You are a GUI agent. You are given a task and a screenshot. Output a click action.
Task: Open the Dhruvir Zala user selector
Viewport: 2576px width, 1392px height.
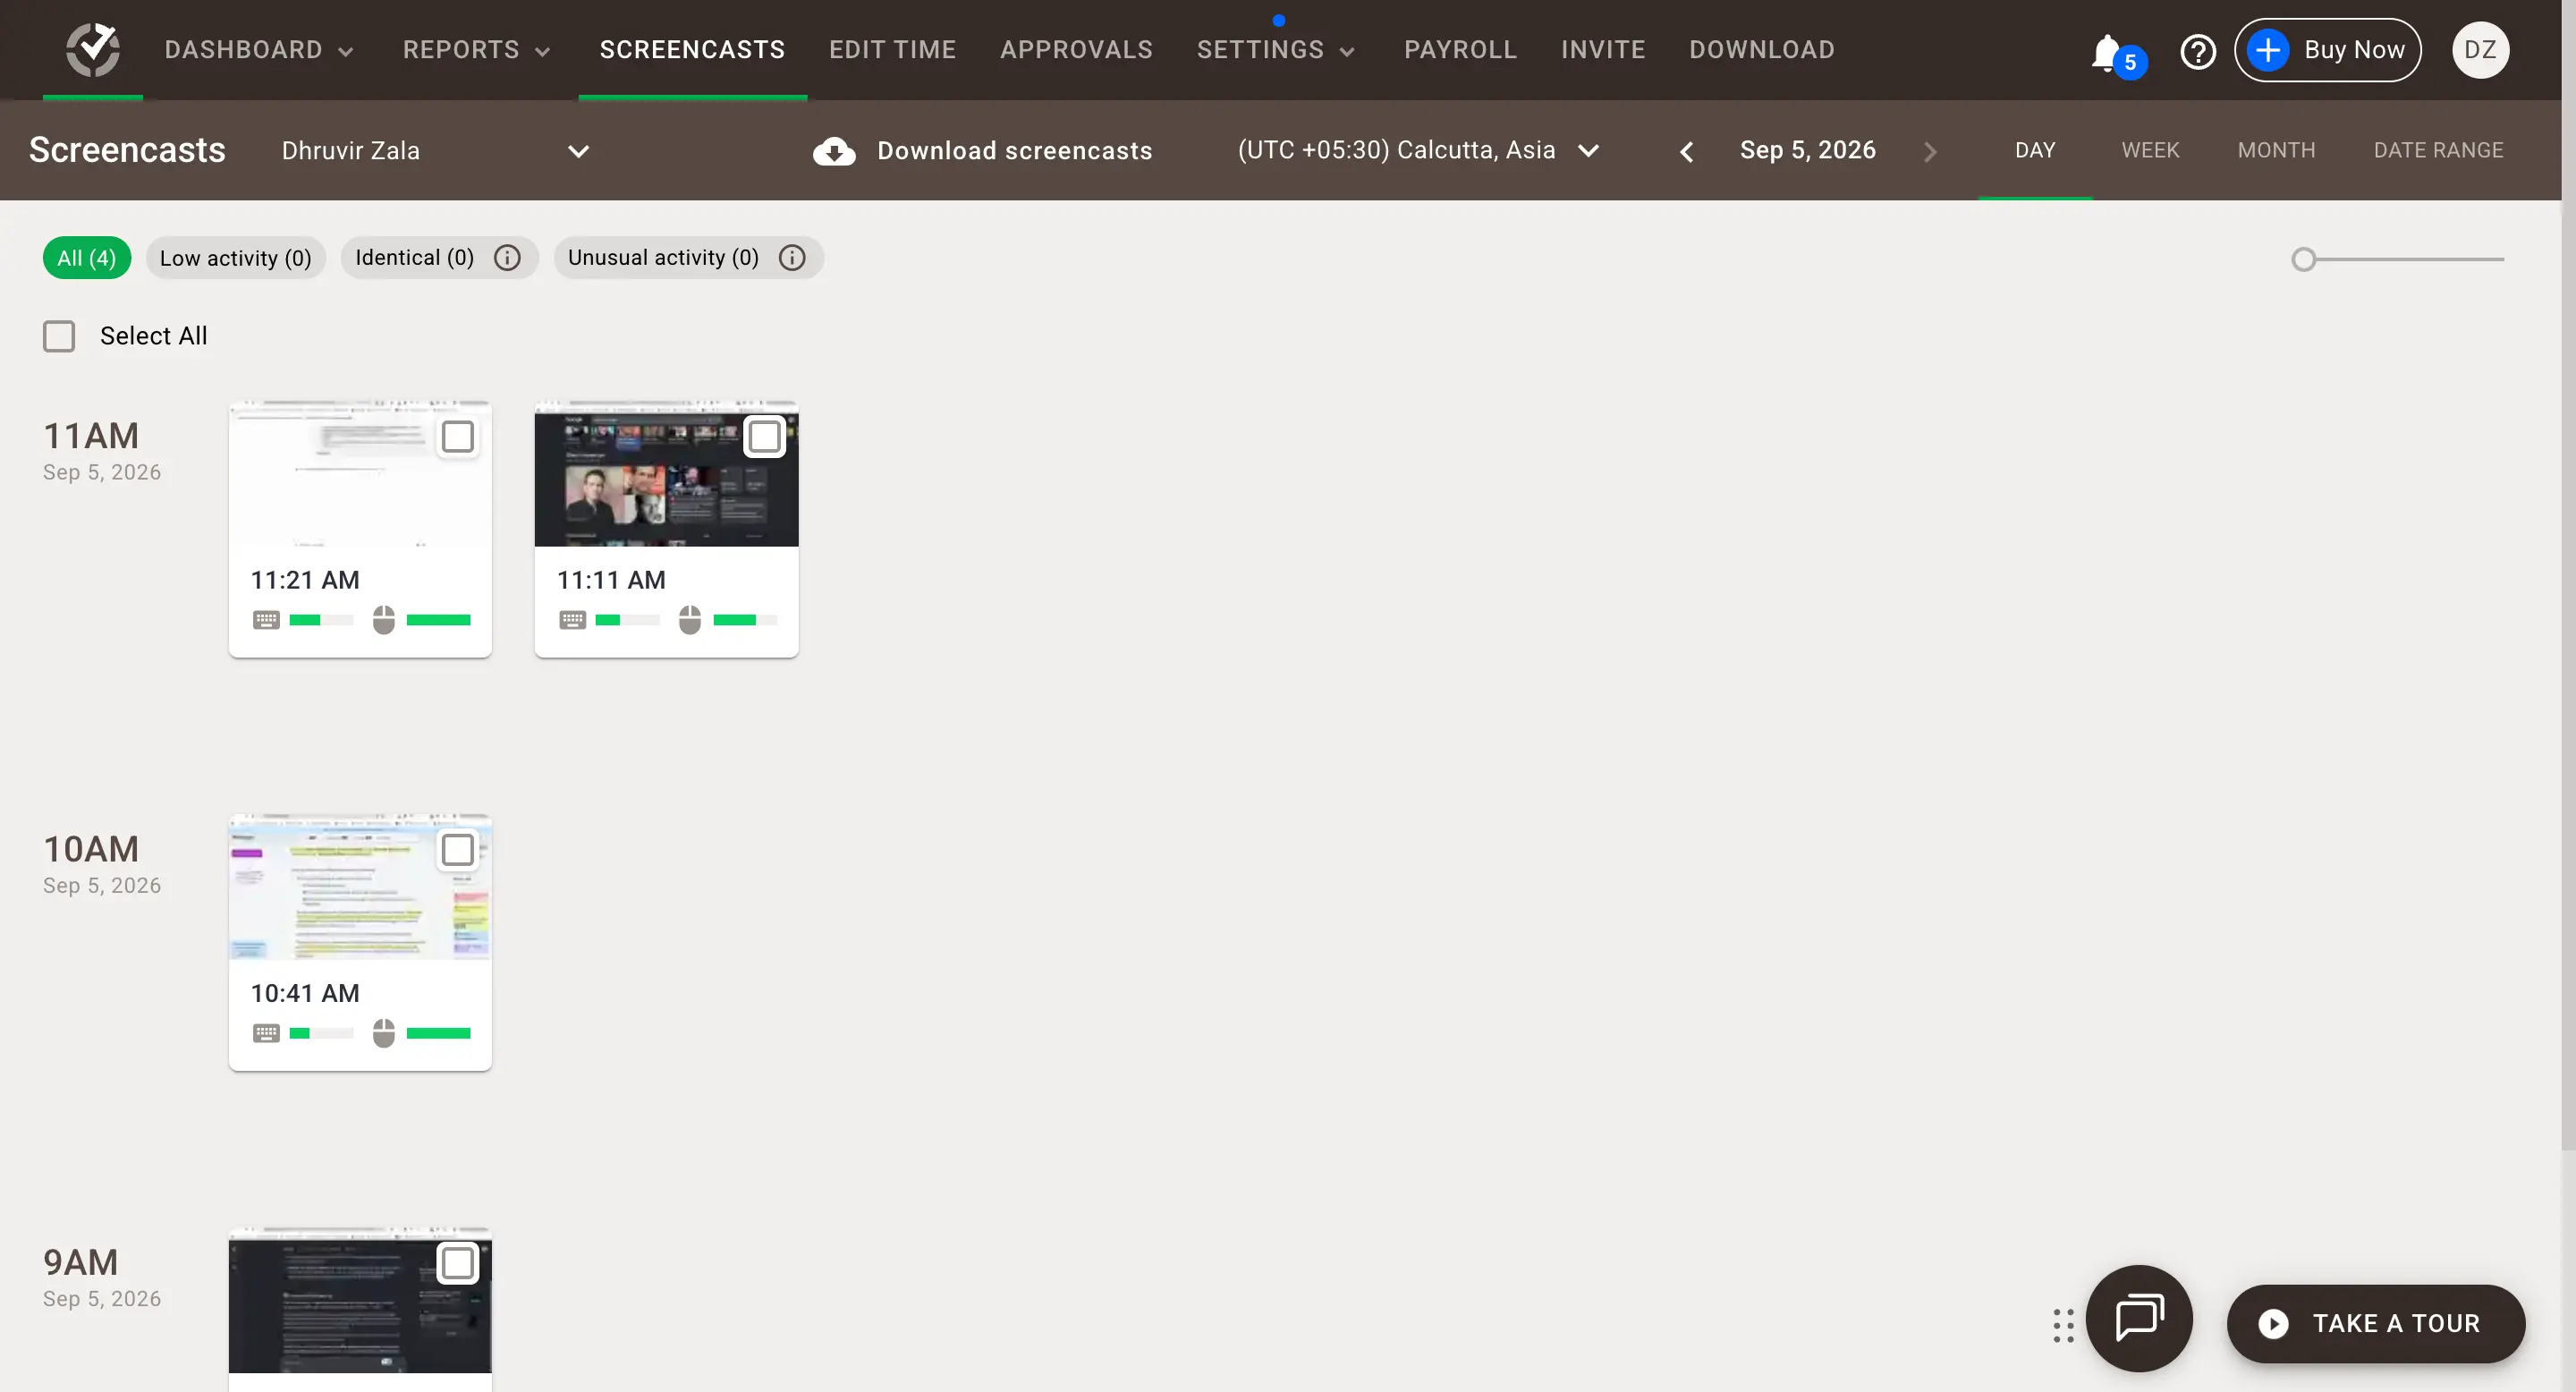tap(436, 151)
